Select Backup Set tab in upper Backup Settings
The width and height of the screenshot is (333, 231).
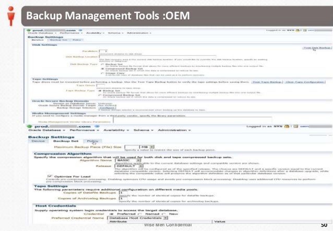click(58, 40)
